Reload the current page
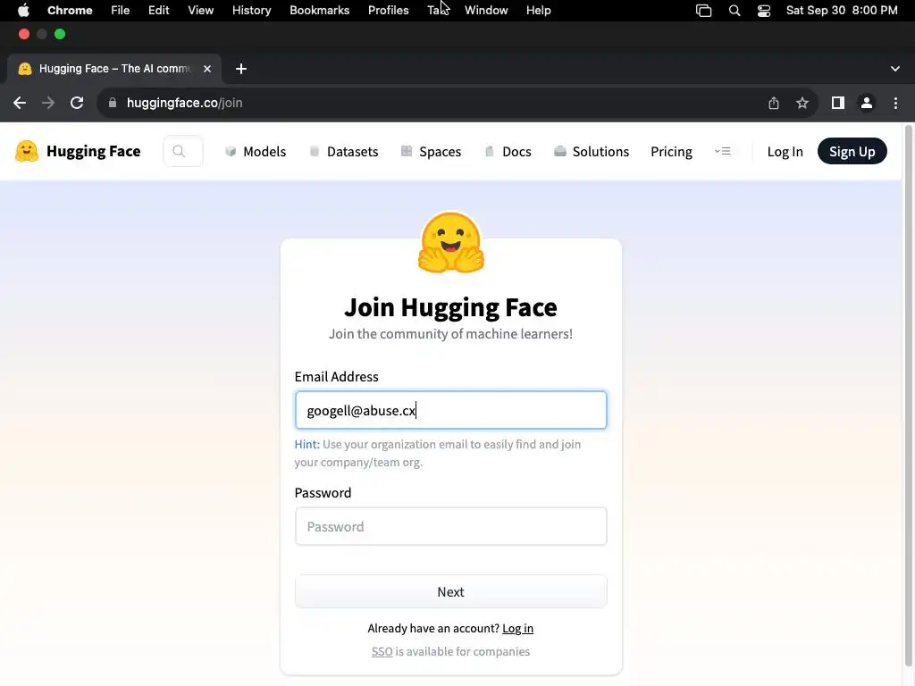This screenshot has width=915, height=686. tap(77, 103)
